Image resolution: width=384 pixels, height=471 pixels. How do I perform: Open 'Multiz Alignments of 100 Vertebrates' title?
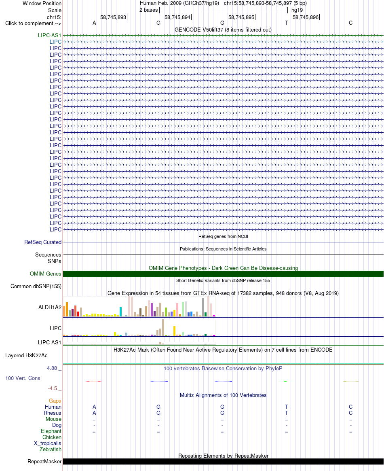(x=223, y=395)
